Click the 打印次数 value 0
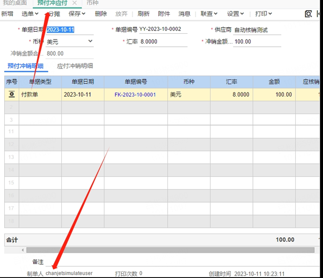323x278 pixels. point(141,273)
